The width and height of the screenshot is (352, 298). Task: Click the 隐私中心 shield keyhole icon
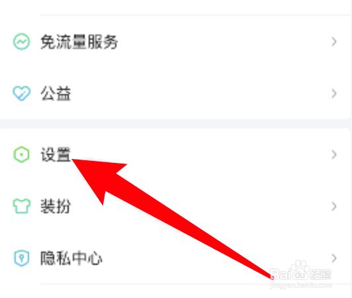(x=22, y=258)
